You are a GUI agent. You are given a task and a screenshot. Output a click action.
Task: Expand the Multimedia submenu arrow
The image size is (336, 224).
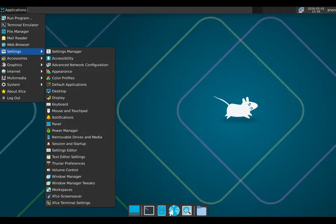pos(41,78)
